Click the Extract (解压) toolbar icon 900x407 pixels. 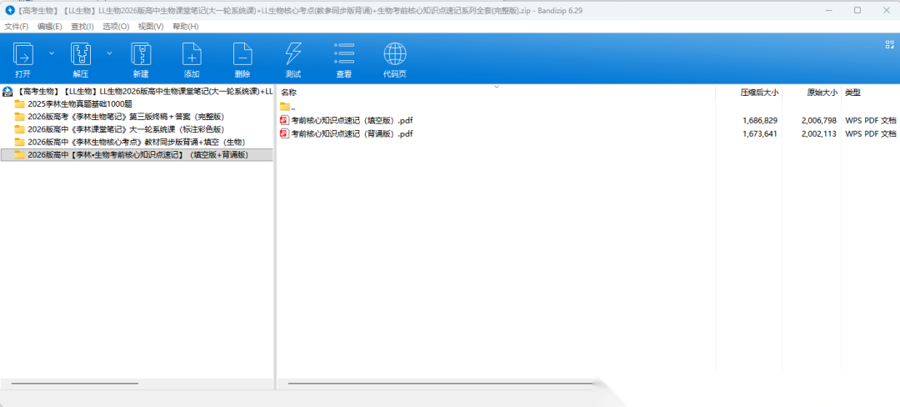80,56
